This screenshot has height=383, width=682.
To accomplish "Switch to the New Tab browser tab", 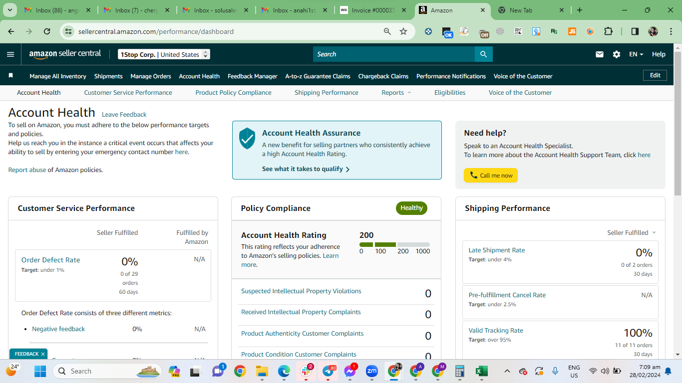I will tap(531, 10).
